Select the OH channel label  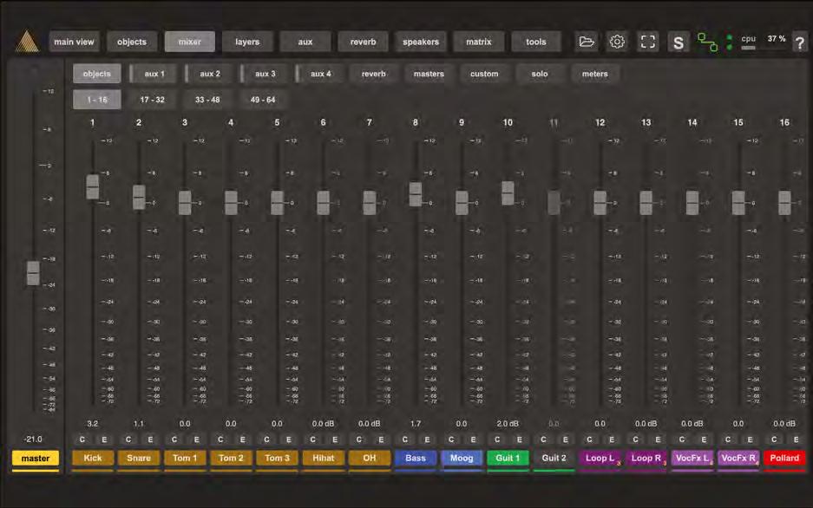tap(369, 459)
